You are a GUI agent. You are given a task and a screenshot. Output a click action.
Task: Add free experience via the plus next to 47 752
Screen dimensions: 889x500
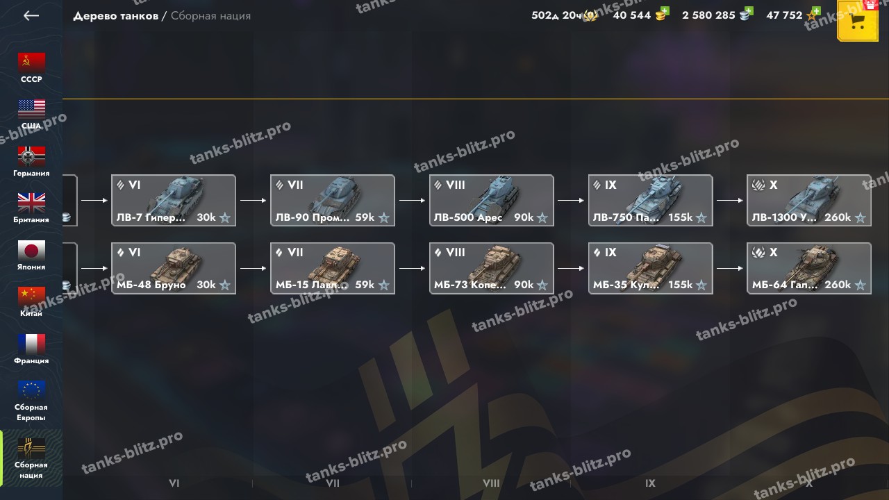(815, 11)
